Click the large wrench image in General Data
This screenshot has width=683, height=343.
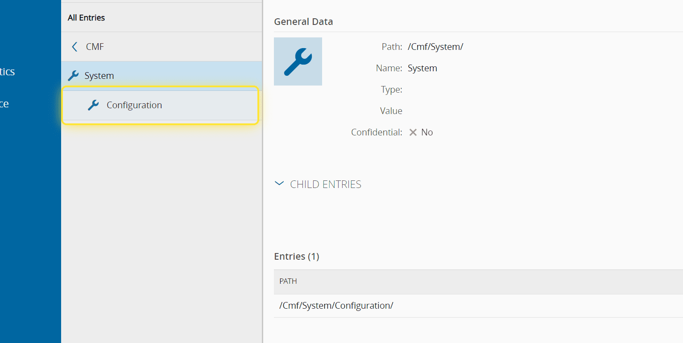click(x=298, y=61)
